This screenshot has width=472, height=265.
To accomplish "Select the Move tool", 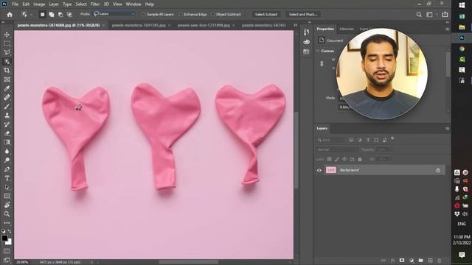I will pos(7,35).
